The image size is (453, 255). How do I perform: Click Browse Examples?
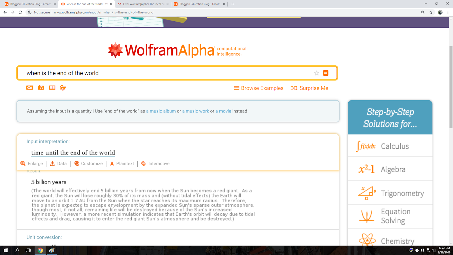[259, 88]
